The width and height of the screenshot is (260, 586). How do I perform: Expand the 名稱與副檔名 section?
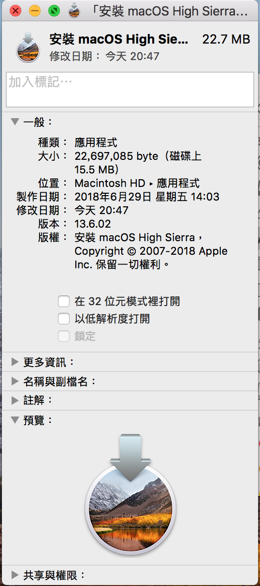pos(15,381)
